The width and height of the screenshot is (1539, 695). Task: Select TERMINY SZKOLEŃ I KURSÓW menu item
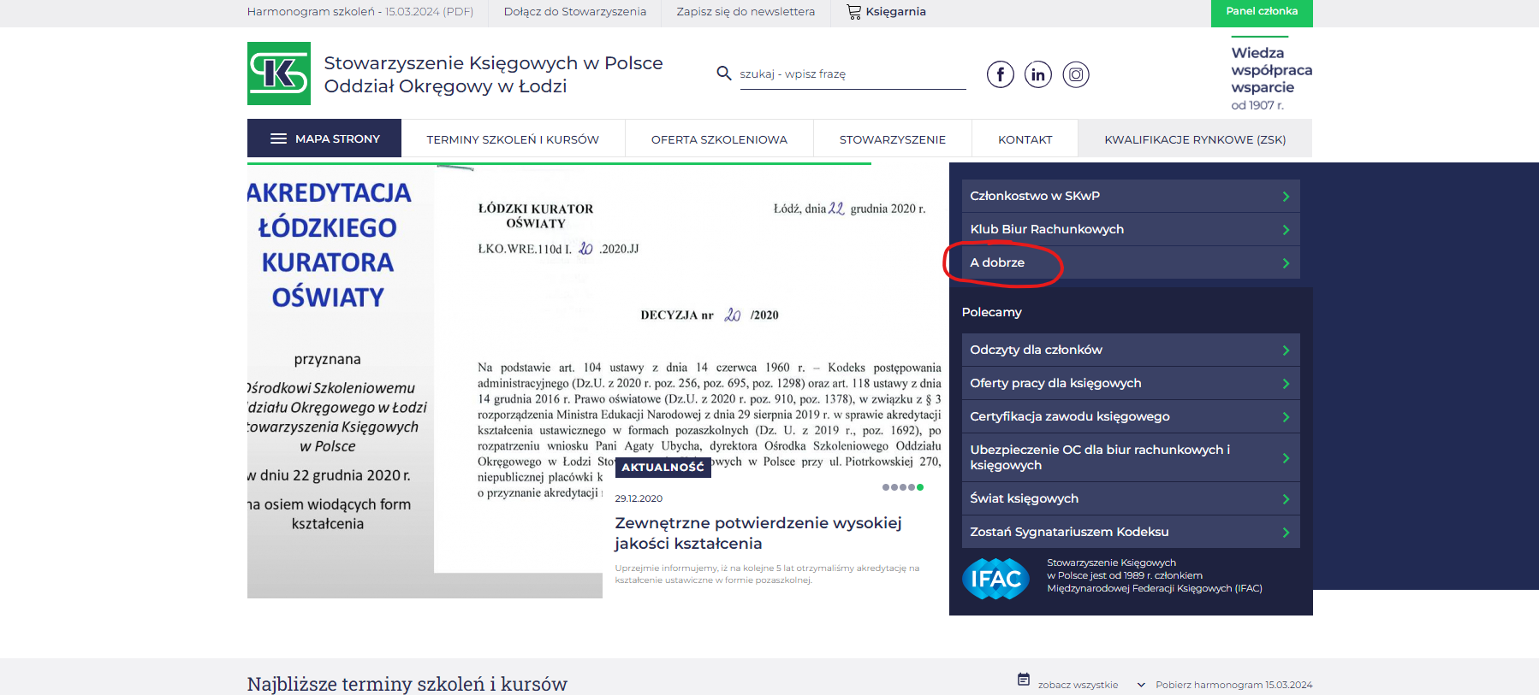(x=513, y=139)
